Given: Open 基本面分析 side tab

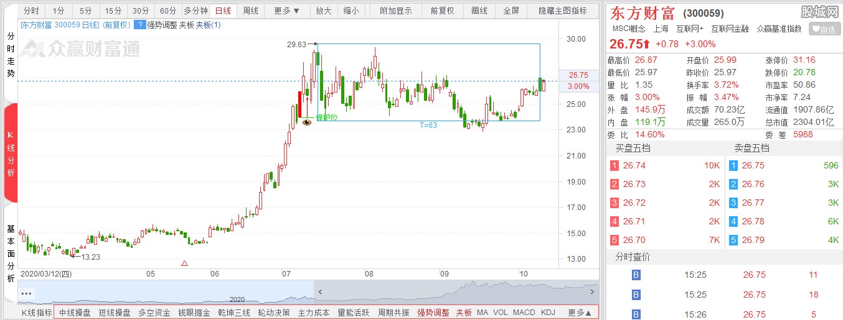Looking at the screenshot, I should (11, 255).
